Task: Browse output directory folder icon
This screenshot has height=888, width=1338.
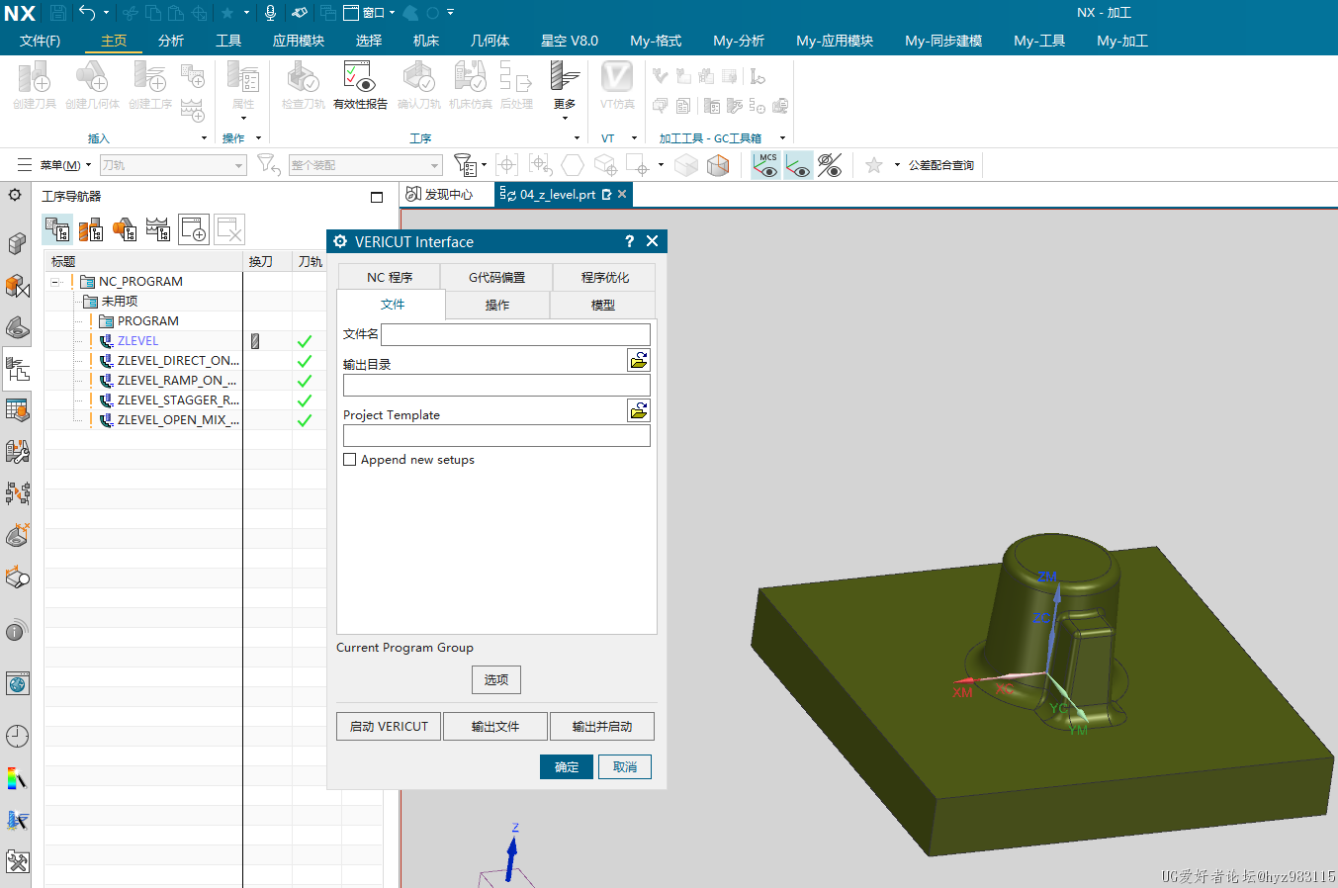Action: 639,360
